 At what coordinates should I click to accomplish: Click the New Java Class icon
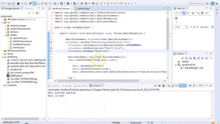pos(86,3)
